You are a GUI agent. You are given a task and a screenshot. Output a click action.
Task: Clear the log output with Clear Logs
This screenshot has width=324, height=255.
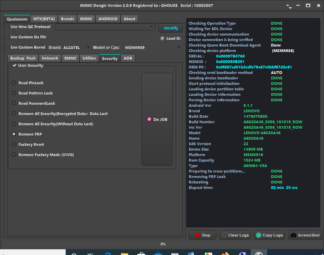pyautogui.click(x=235, y=235)
